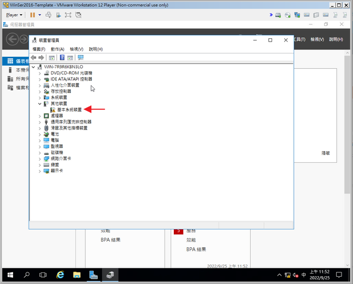The image size is (353, 284).
Task: Click the blue question mark help icon
Action: click(62, 58)
